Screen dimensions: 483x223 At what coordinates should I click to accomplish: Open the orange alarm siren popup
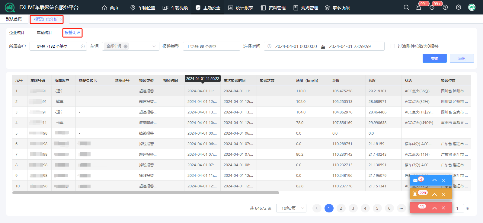click(415, 194)
